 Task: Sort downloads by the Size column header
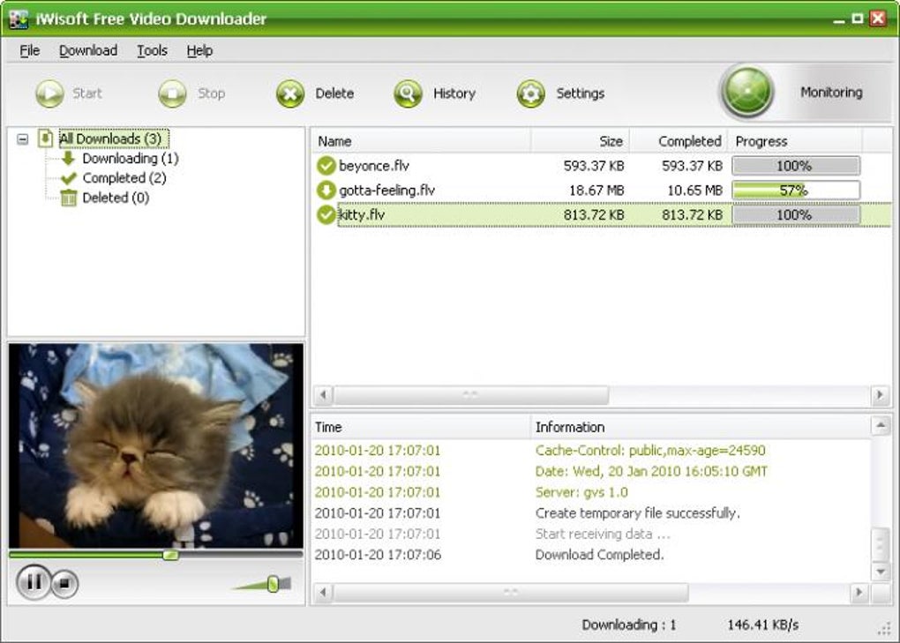click(581, 141)
